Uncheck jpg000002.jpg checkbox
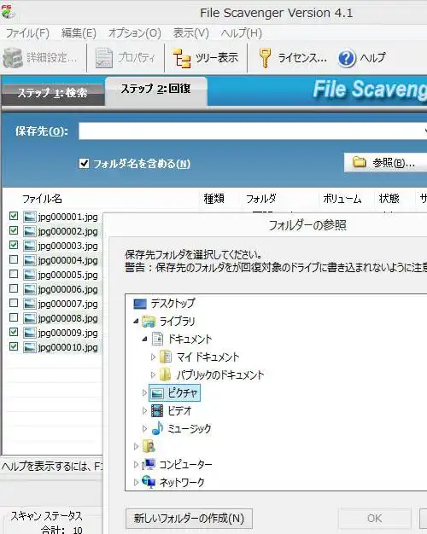 point(14,230)
